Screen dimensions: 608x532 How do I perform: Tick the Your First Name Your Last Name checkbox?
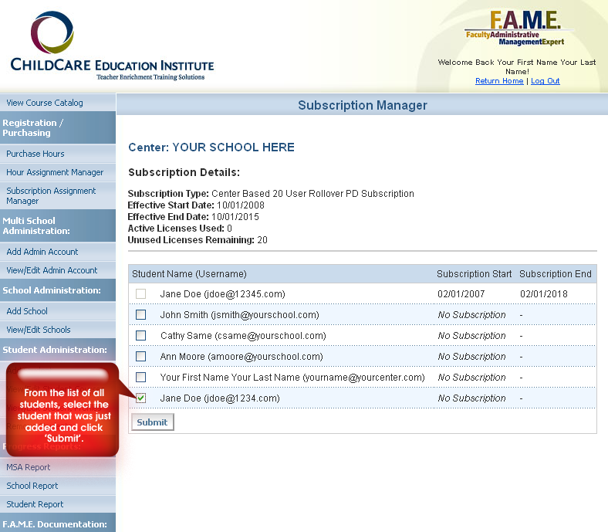click(140, 377)
